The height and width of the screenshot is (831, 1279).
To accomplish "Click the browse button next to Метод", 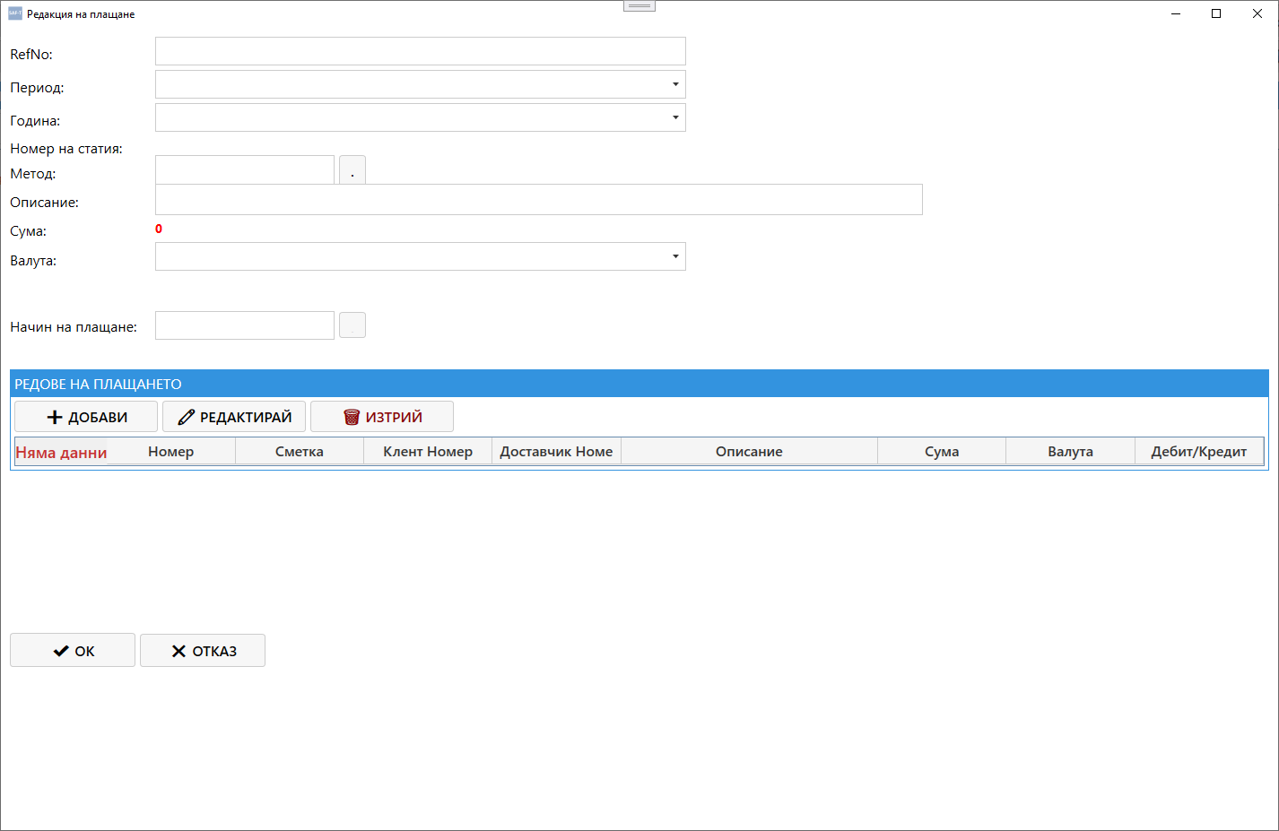I will click(352, 169).
